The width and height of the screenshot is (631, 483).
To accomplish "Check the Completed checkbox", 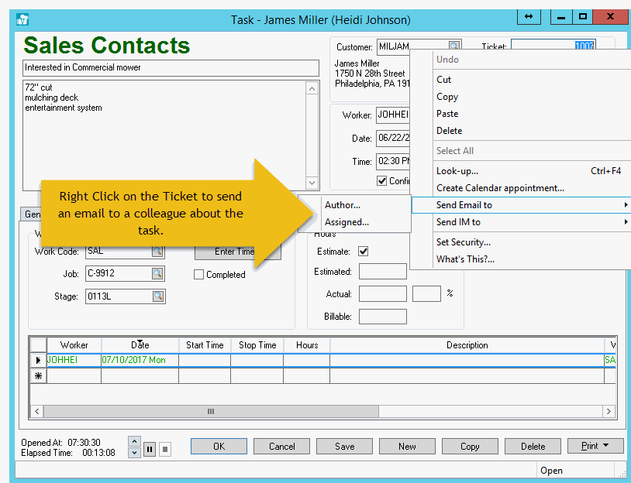I will pyautogui.click(x=199, y=275).
